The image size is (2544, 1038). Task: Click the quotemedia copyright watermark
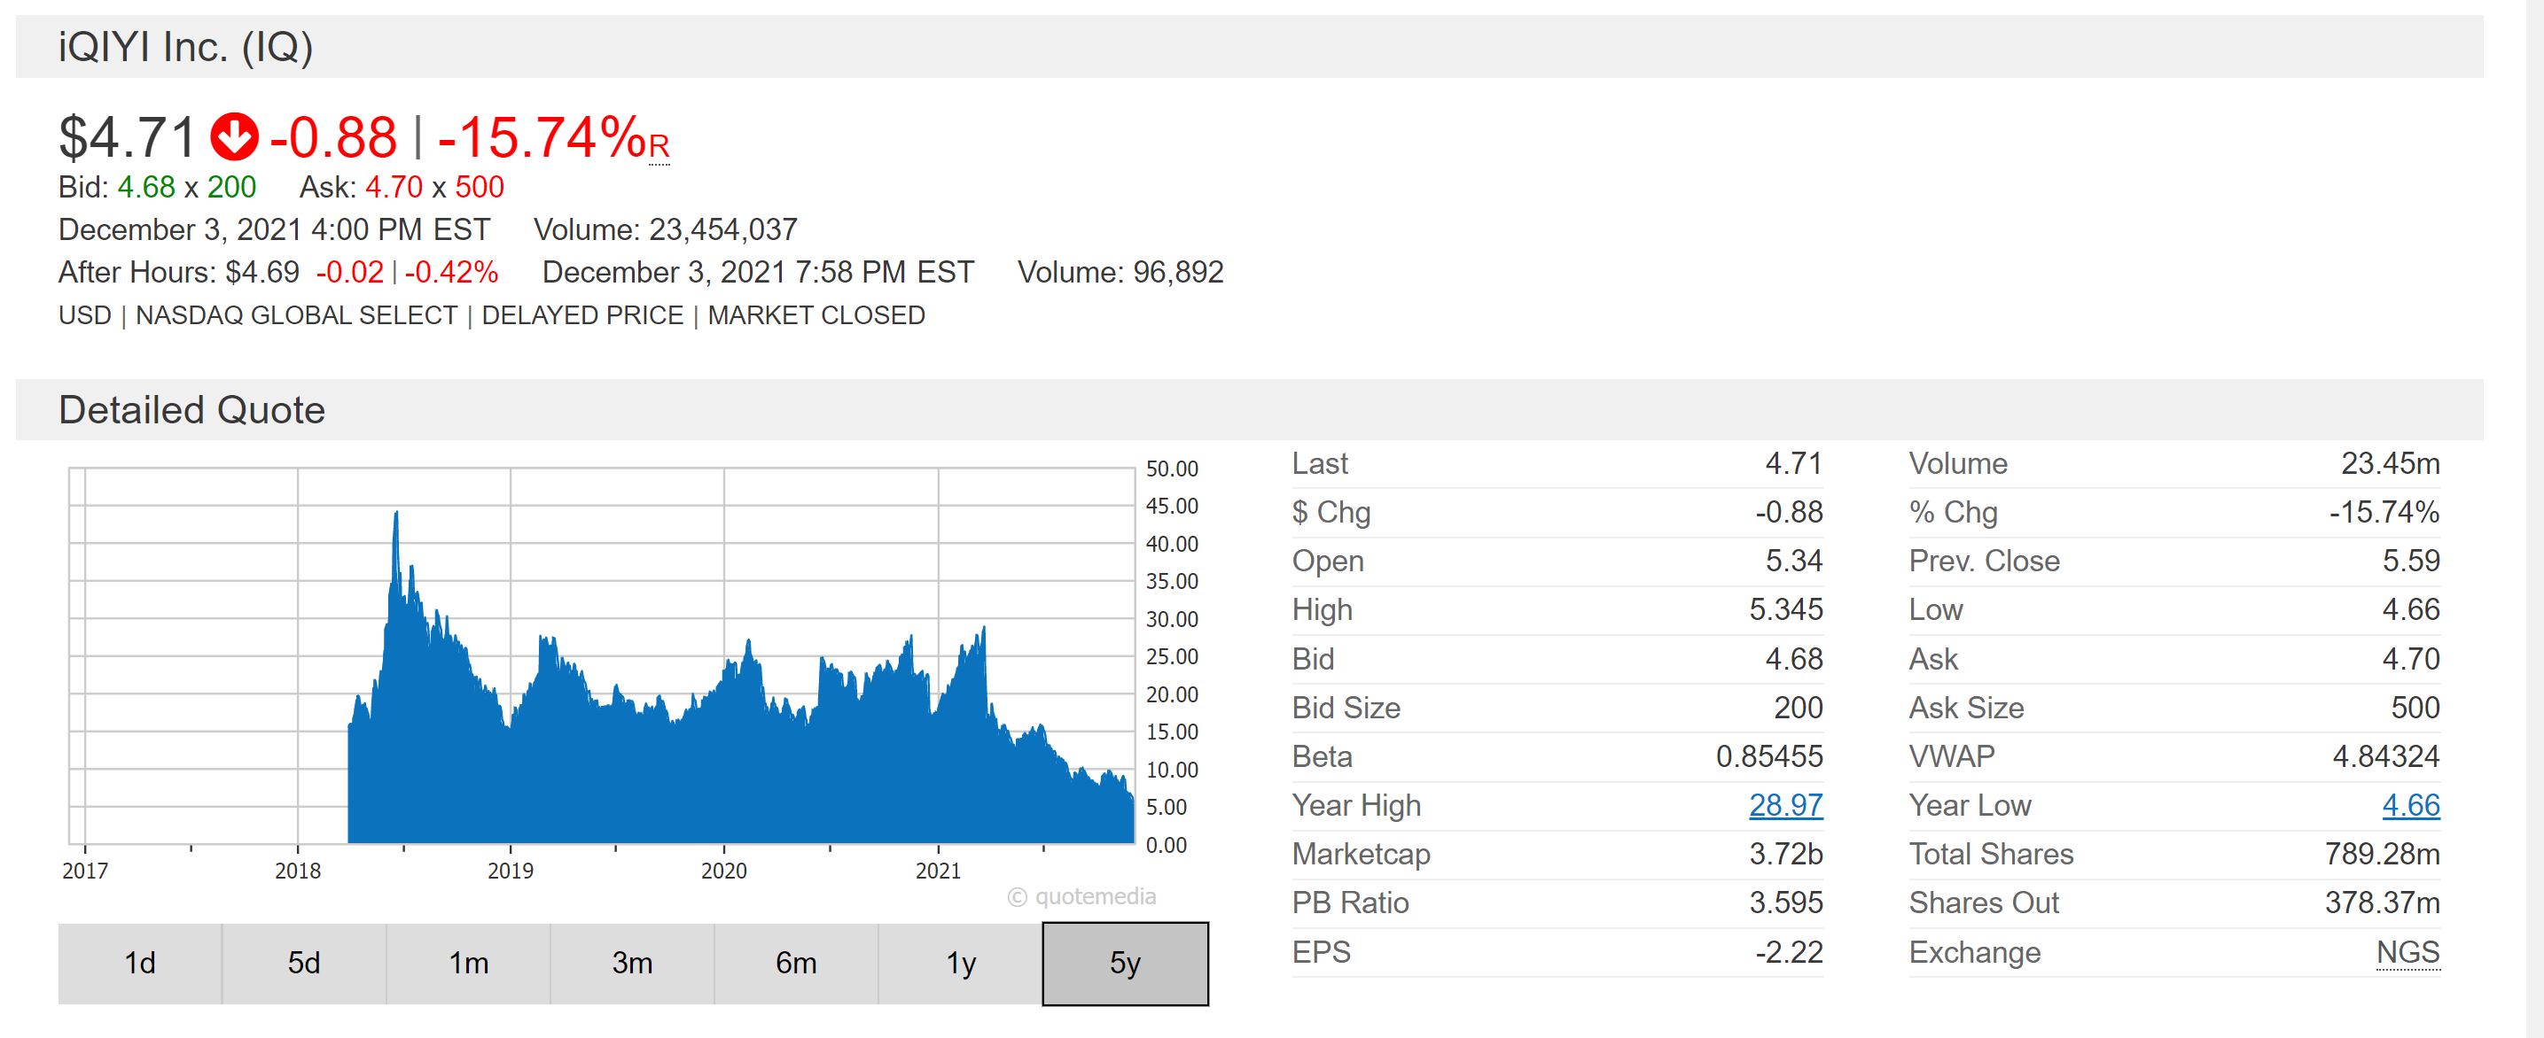pyautogui.click(x=1081, y=897)
